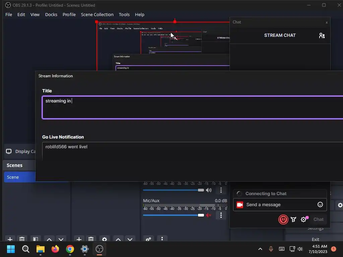Screen dimensions: 343x257
Task: Click the Settings button in Controls
Action: coord(315,228)
